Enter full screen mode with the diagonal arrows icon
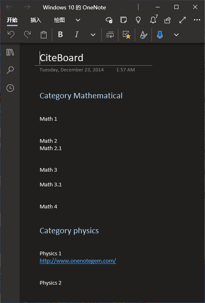This screenshot has height=303, width=205. coord(183,20)
